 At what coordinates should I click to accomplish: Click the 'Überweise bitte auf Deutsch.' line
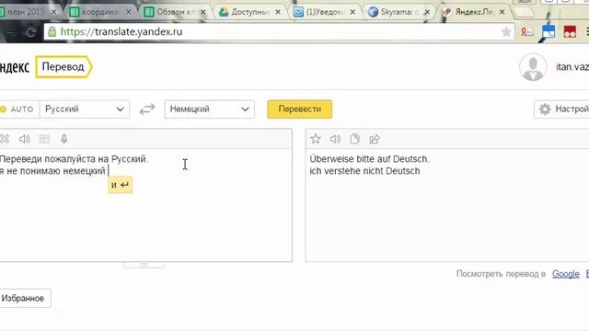369,159
